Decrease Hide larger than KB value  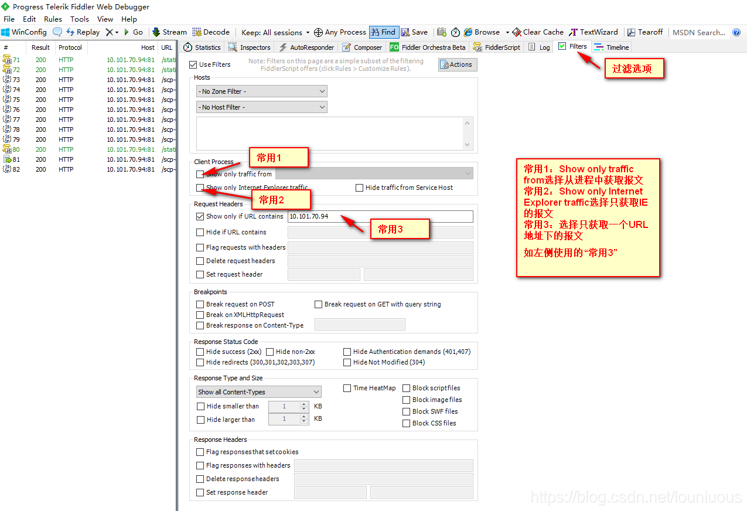click(x=304, y=422)
